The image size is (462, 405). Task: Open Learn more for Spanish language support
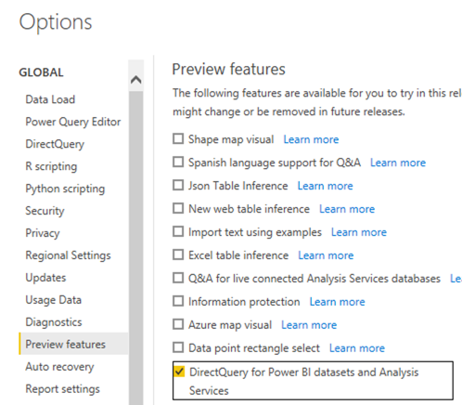(x=398, y=163)
